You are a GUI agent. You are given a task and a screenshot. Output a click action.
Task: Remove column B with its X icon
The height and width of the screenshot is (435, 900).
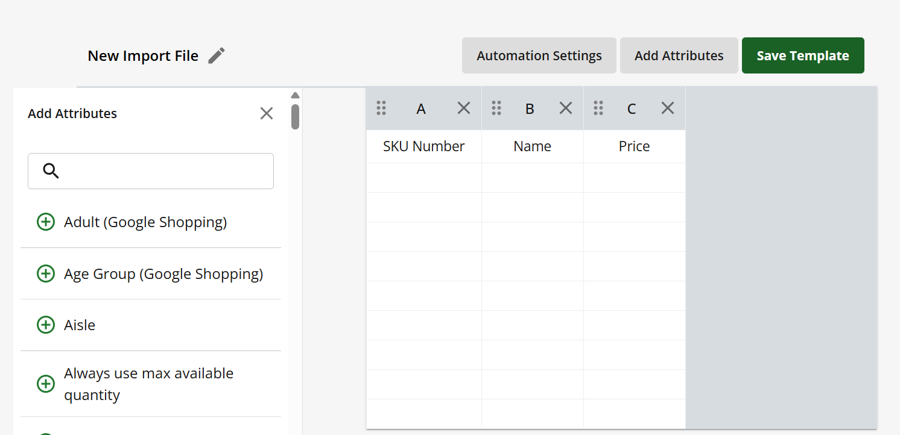[x=566, y=108]
